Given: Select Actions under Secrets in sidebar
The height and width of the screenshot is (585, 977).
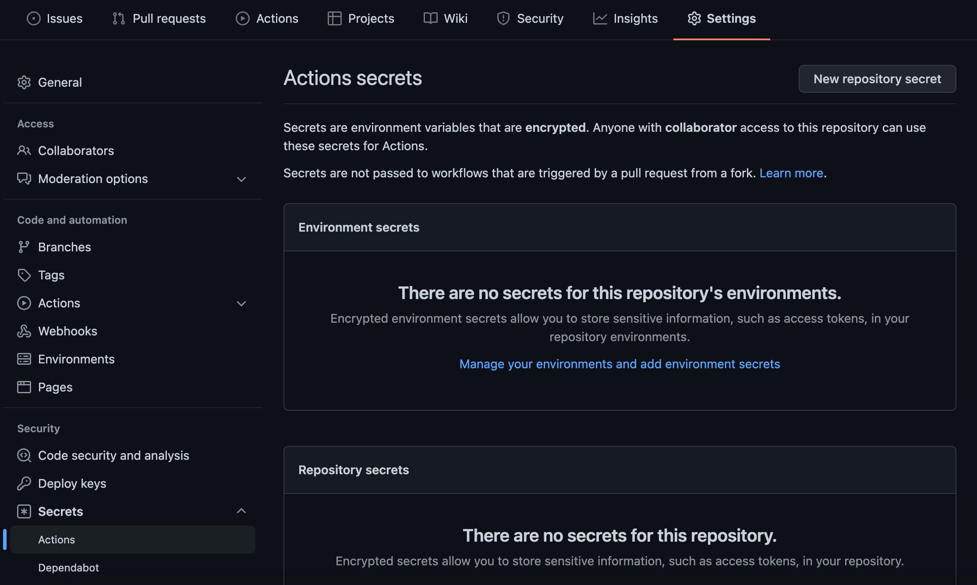Looking at the screenshot, I should coord(57,539).
